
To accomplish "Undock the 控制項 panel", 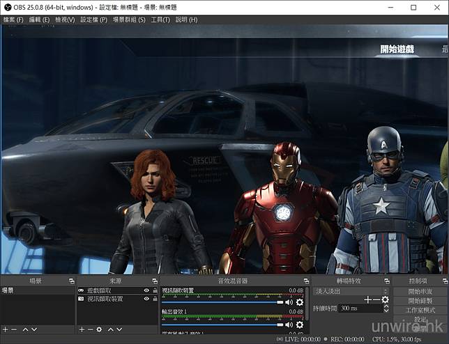I will 445,281.
